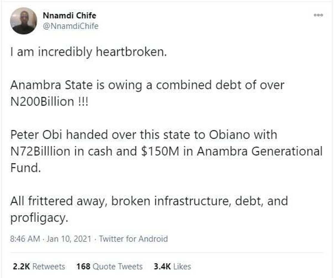334x278 pixels.
Task: Click the Jan 10, 2021 date
Action: (69, 239)
